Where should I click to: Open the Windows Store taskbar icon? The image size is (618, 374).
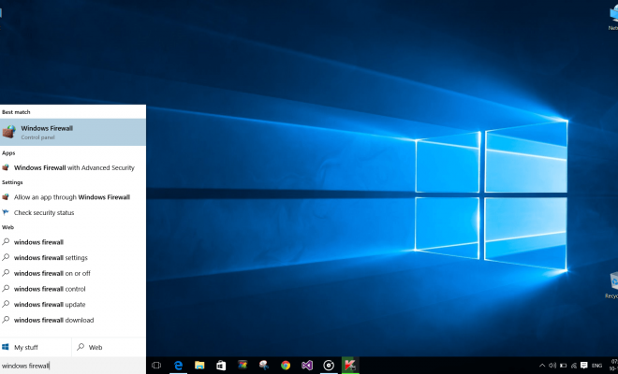pos(221,366)
